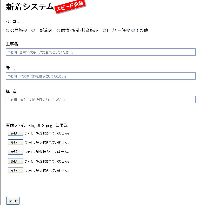This screenshot has width=219, height=205.
Task: Click the fourth 参照 file browse button
Action: click(15, 161)
